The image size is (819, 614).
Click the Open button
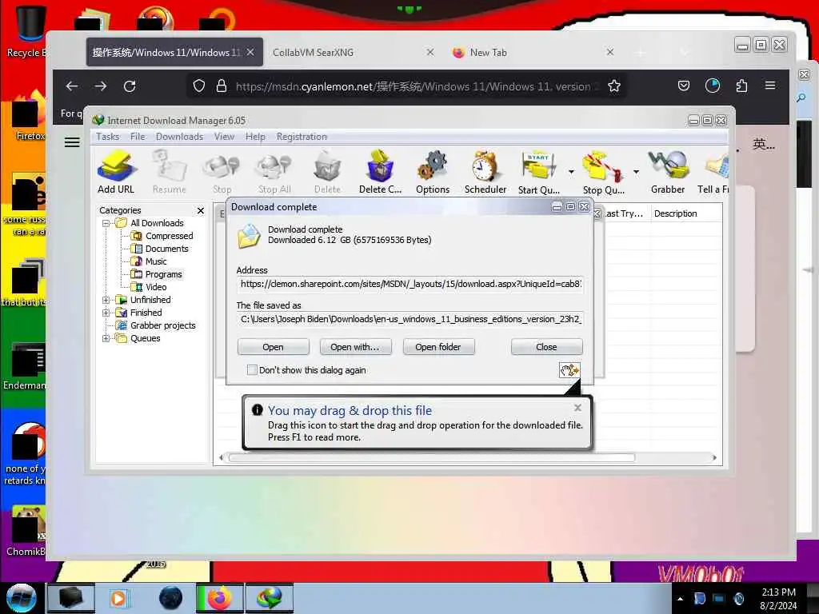click(274, 347)
